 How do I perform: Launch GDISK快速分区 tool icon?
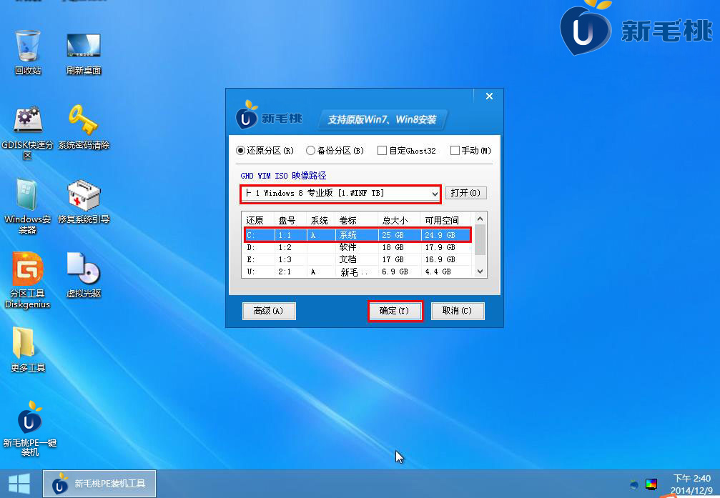[x=28, y=131]
